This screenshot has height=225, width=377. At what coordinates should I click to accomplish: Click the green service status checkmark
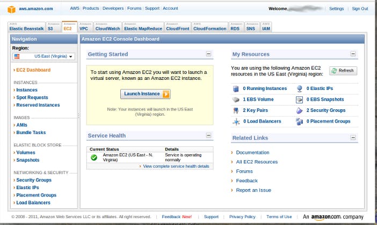pos(94,157)
